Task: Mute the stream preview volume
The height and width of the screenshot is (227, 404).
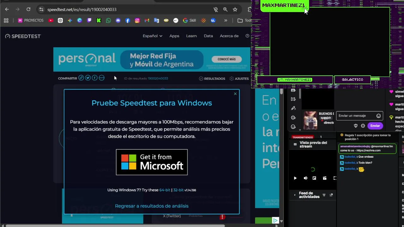Action: tap(306, 178)
